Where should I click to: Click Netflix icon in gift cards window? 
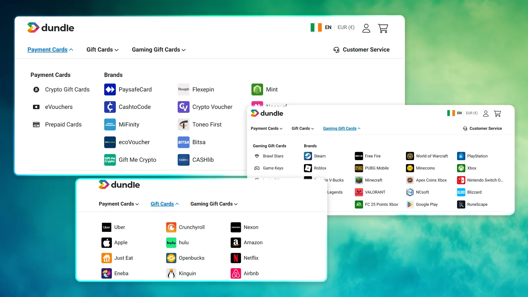coord(236,258)
